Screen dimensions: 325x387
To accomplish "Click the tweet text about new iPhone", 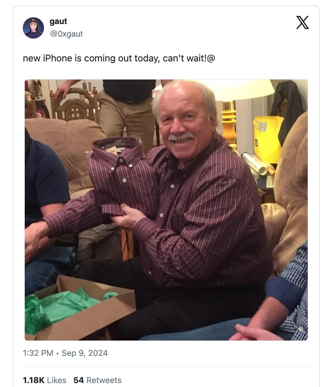I will 119,59.
